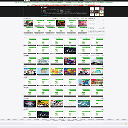Select the pink thumbnail in the dark banner grid
The height and width of the screenshot is (128, 128).
click(x=102, y=9)
